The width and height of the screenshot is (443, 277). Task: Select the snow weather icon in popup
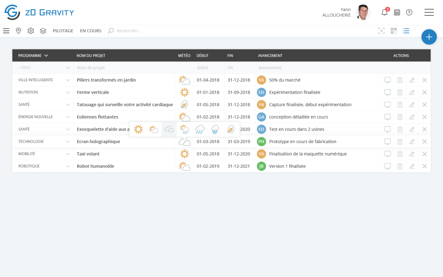pyautogui.click(x=215, y=129)
